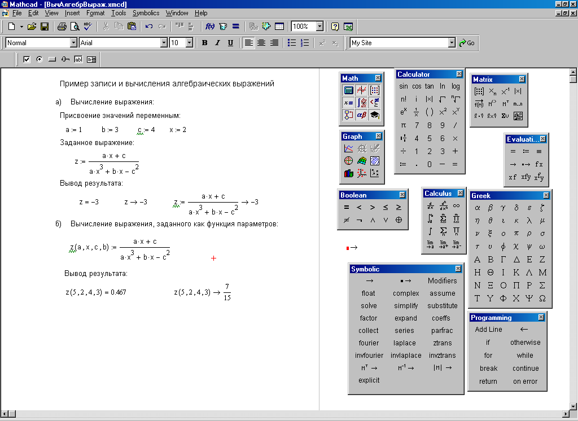Toggle Underline formatting

(230, 43)
